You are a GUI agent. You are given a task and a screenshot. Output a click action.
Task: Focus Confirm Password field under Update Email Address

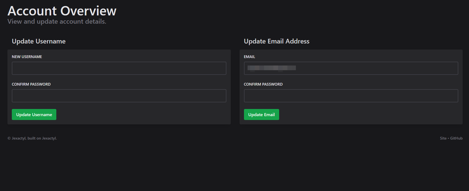click(x=351, y=96)
